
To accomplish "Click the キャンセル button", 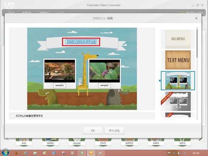I will (114, 130).
